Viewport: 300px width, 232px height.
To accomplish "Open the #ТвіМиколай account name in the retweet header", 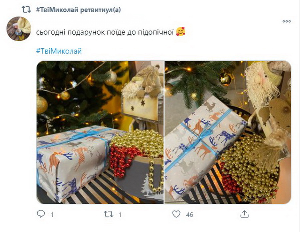I will [57, 10].
